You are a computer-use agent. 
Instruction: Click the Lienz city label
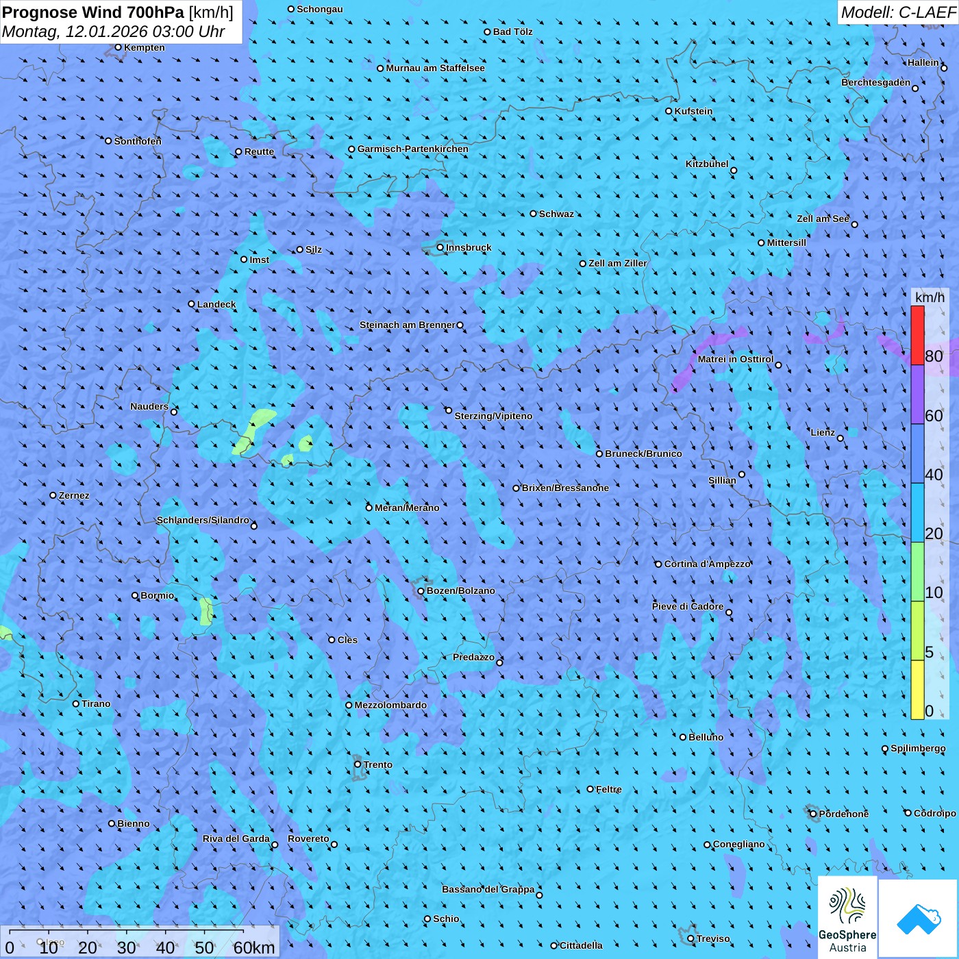tap(823, 432)
